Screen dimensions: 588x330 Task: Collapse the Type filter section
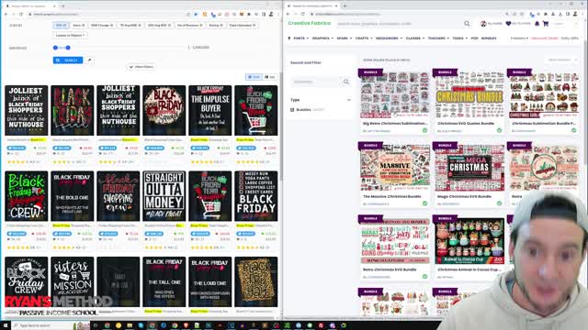tap(349, 100)
